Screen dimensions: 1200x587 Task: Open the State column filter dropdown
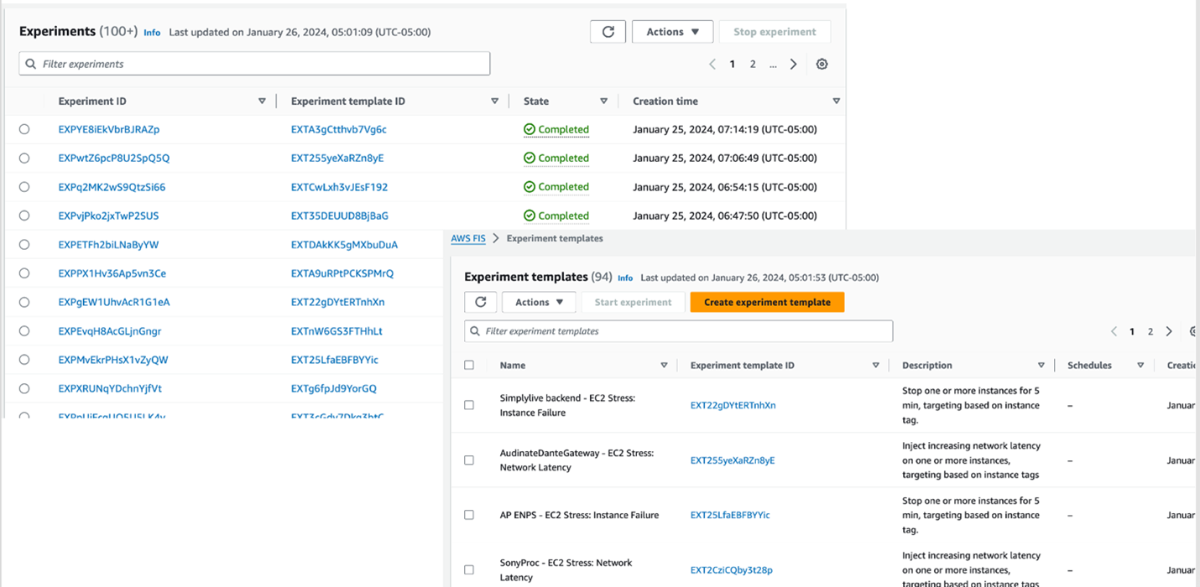(604, 101)
